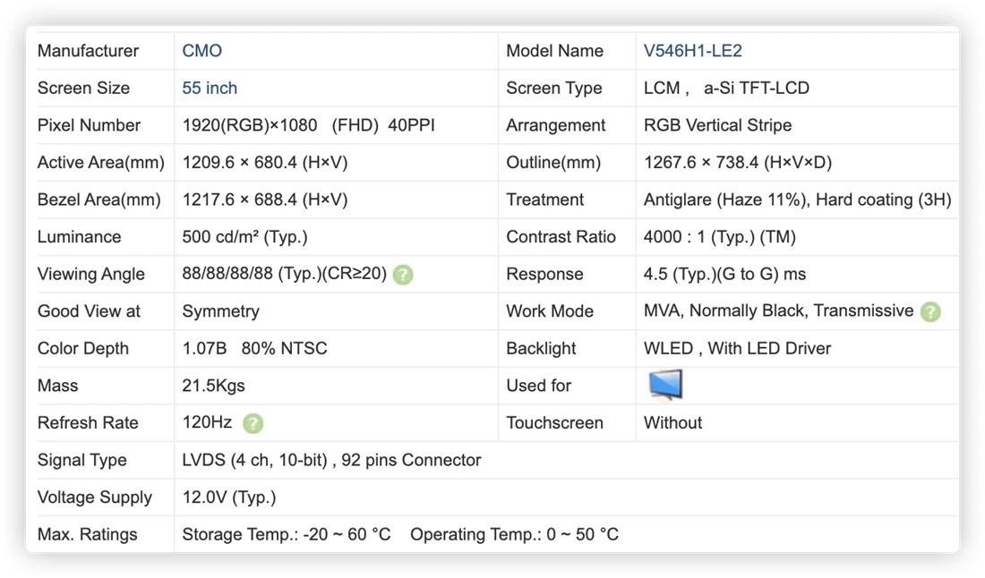
Task: Click the Touchscreen Without value
Action: (672, 422)
